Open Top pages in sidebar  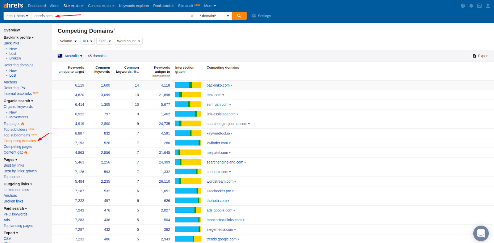(12, 124)
